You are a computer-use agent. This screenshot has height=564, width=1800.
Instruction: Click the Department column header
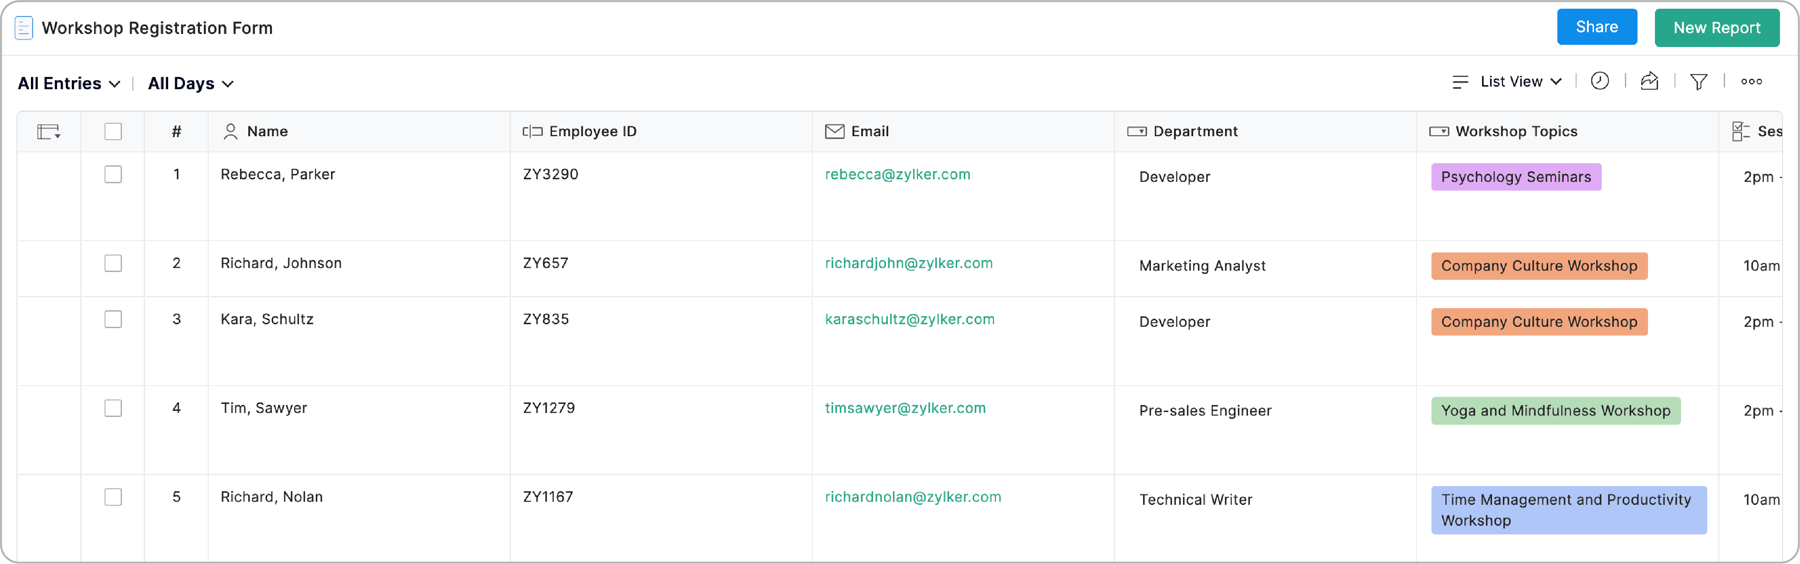click(x=1265, y=131)
